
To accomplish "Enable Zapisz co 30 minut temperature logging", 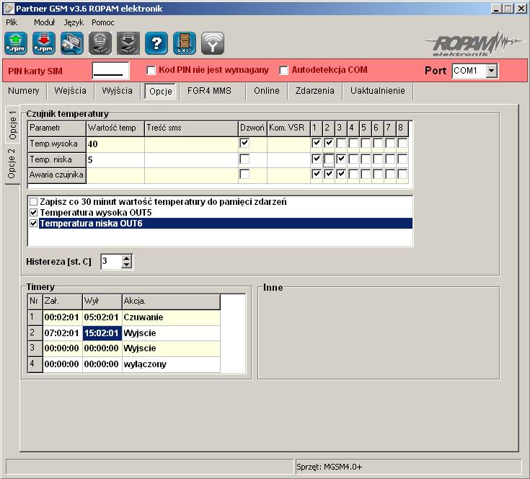I will [x=33, y=202].
